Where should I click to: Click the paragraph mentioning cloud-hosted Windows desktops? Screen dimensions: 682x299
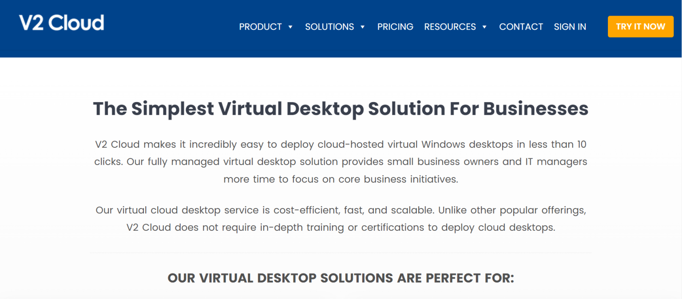click(340, 161)
